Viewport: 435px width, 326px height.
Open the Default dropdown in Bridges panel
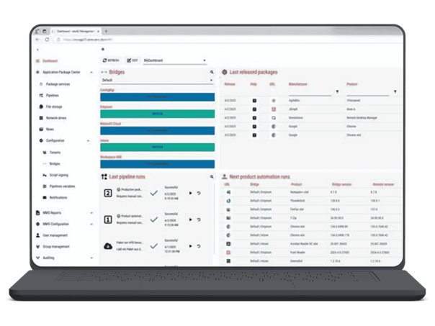pos(157,80)
